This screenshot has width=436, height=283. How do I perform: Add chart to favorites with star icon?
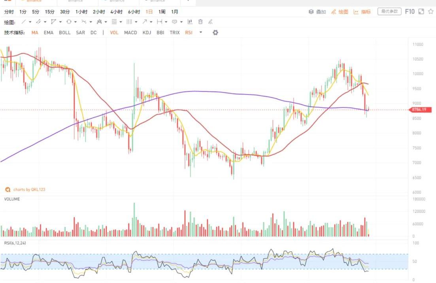point(430,11)
